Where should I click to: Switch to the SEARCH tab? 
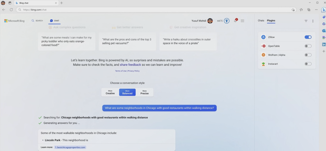(37, 21)
